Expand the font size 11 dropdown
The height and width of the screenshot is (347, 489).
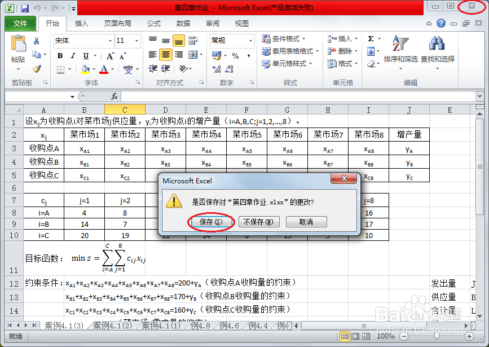[x=136, y=41]
